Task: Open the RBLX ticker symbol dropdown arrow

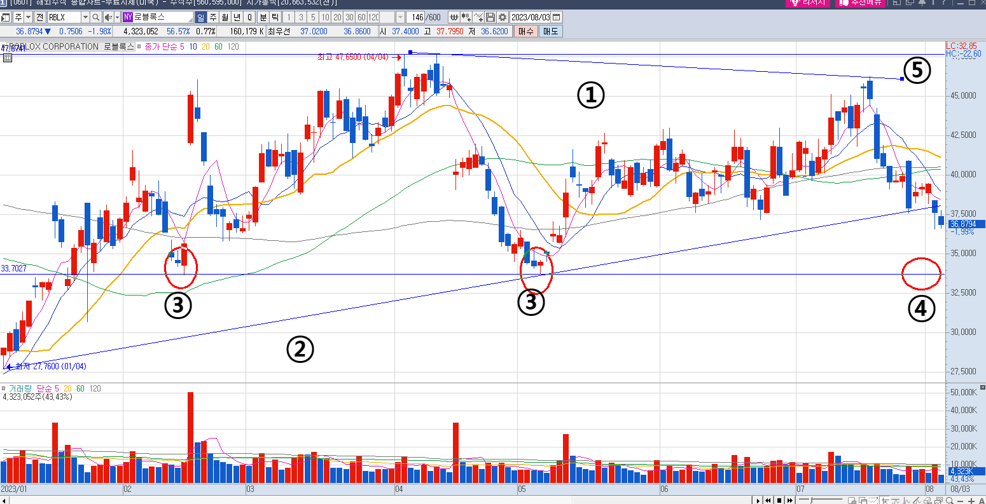Action: tap(85, 17)
